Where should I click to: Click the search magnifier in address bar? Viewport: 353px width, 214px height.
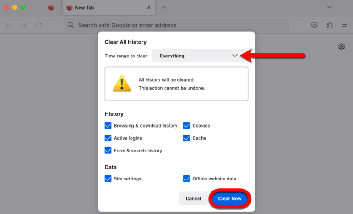tap(70, 25)
